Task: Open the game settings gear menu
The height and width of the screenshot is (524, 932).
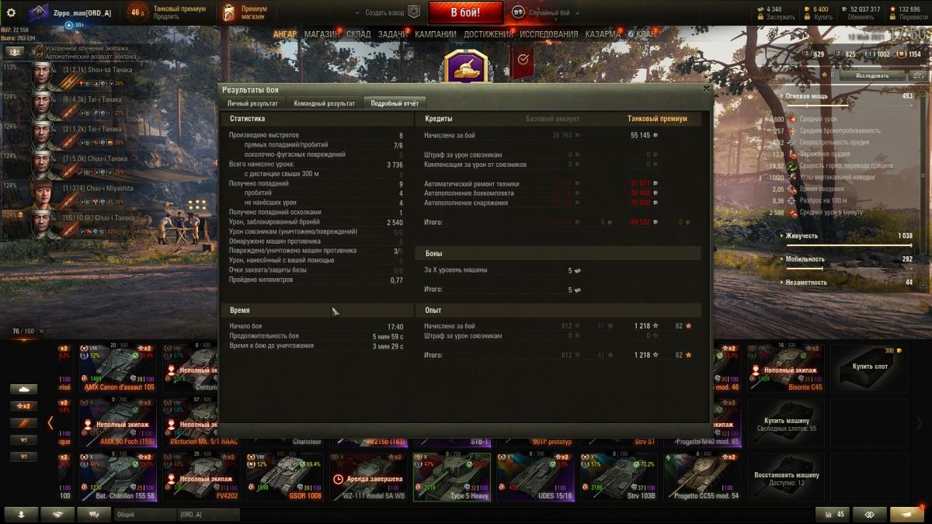Action: [x=11, y=12]
